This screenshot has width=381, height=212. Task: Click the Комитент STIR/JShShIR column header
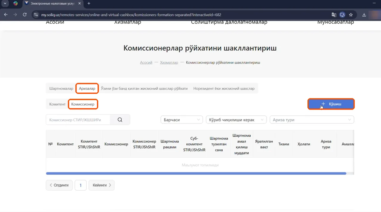pos(89,144)
